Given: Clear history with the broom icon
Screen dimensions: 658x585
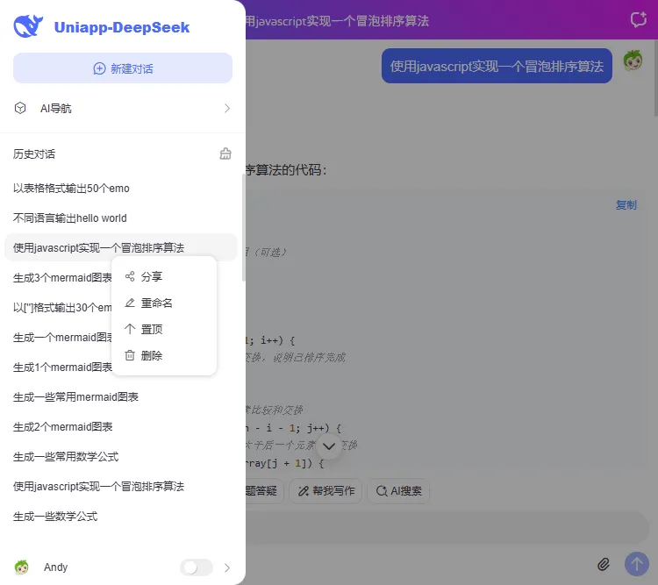Looking at the screenshot, I should click(x=225, y=153).
